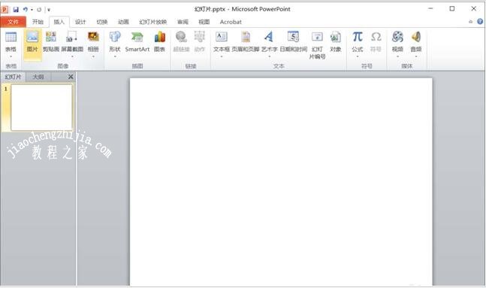Open the View (视图) tab
Viewport: 486px width, 288px height.
click(204, 22)
